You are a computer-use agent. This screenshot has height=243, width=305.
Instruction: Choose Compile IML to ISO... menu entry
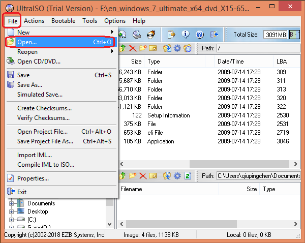tap(62, 165)
